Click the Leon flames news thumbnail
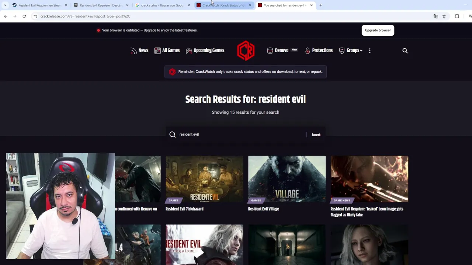This screenshot has height=265, width=472. point(369,179)
